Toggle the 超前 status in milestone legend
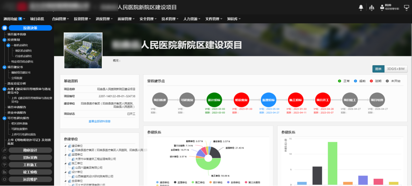This screenshot has height=186, width=412. [x=360, y=81]
